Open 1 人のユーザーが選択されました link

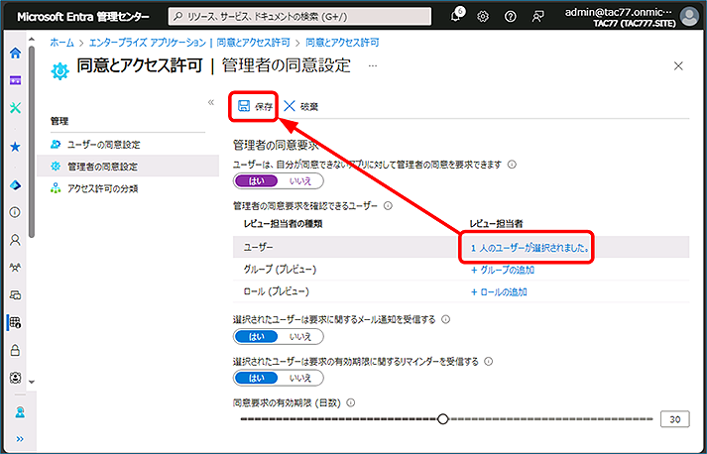530,248
